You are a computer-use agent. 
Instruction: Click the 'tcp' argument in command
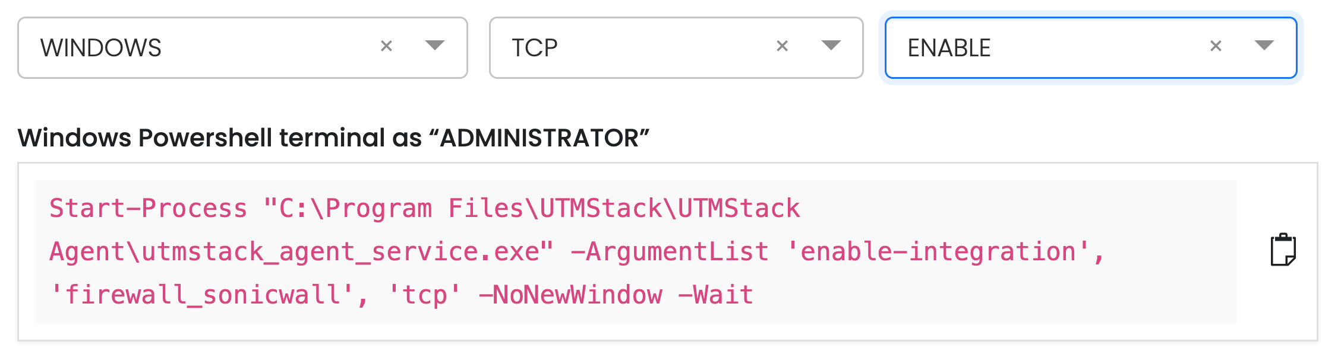tap(424, 295)
